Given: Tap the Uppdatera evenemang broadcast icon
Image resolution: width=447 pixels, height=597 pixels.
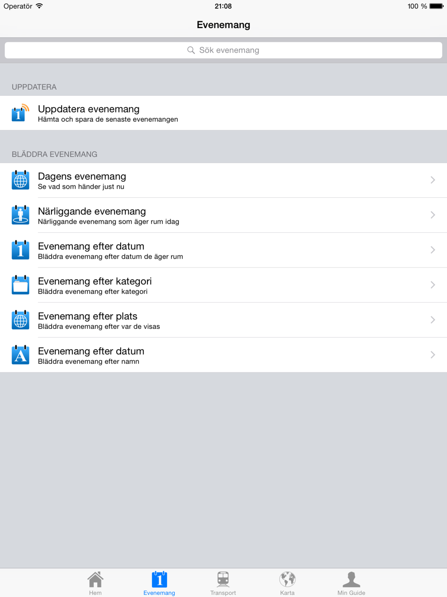Looking at the screenshot, I should (21, 113).
